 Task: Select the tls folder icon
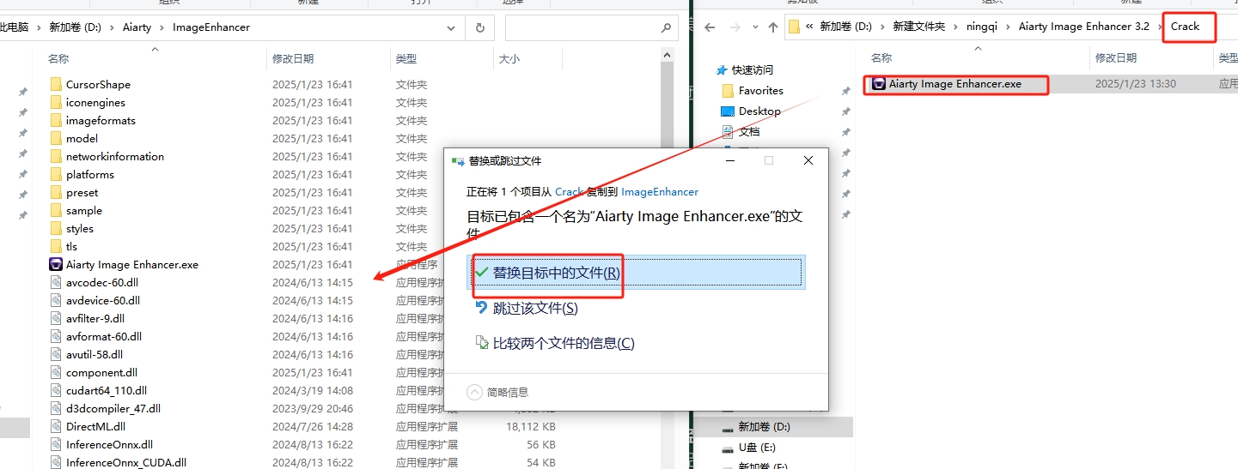tap(56, 247)
